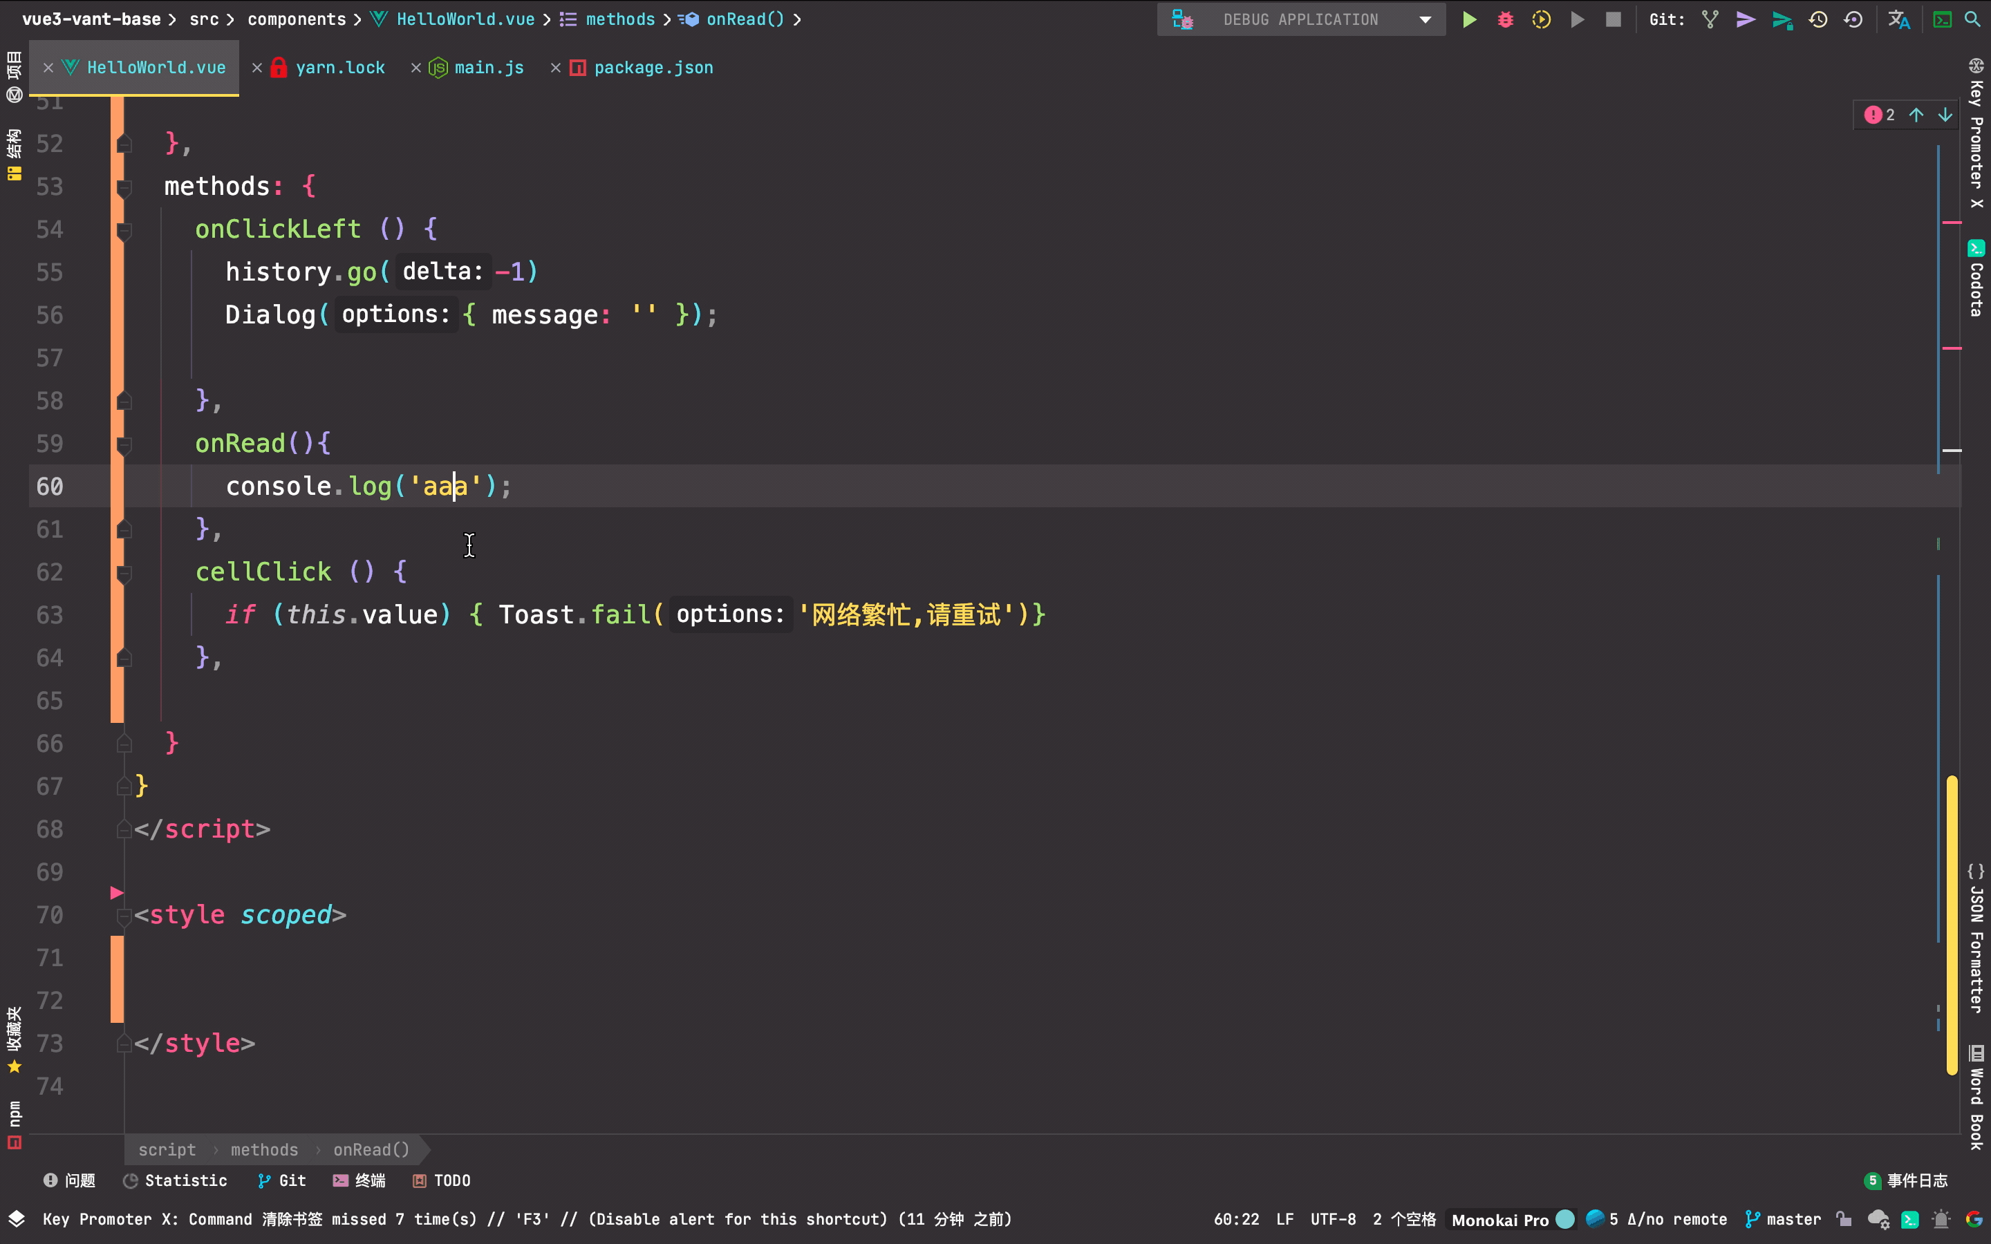This screenshot has height=1244, width=1991.
Task: Toggle the Monokai Pro theme status widget
Action: pos(1499,1219)
